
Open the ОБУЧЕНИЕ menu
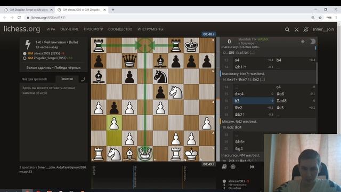click(69, 29)
